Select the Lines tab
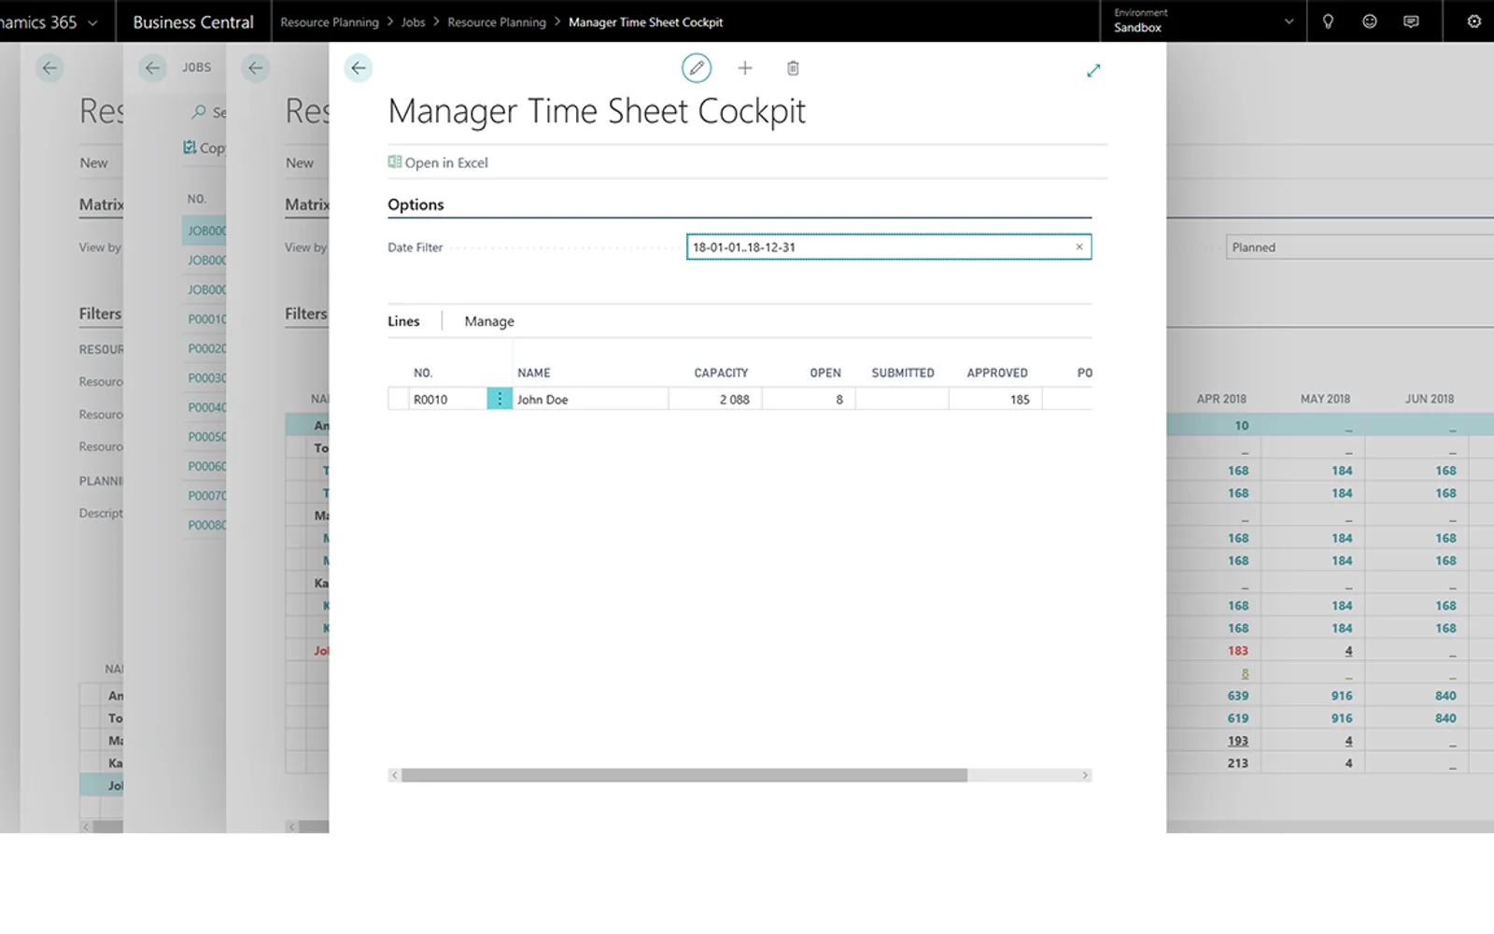Screen dimensions: 1494x934 403,321
